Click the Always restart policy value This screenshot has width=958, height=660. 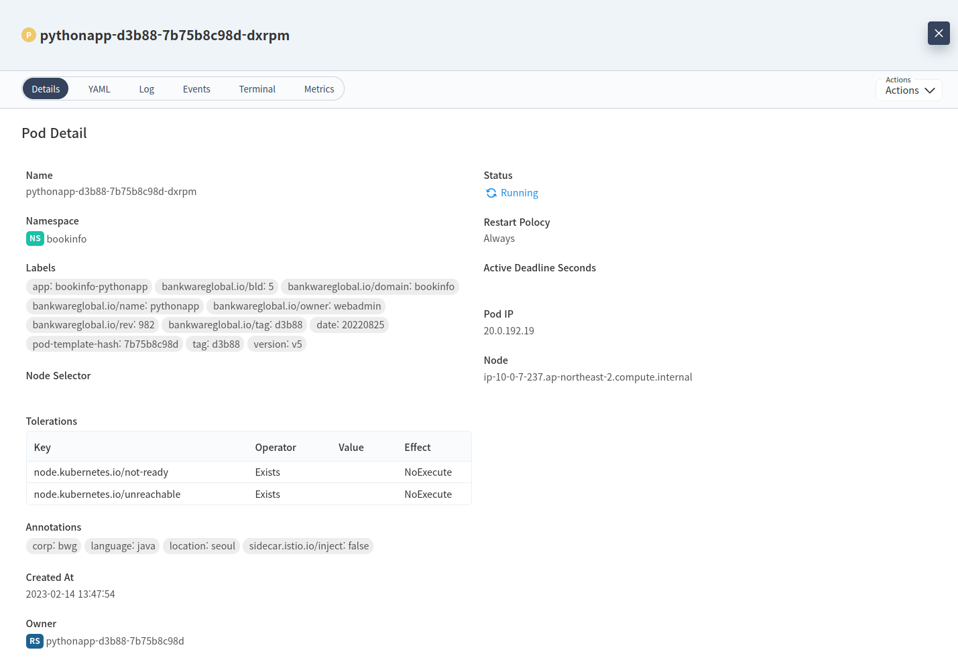(499, 239)
